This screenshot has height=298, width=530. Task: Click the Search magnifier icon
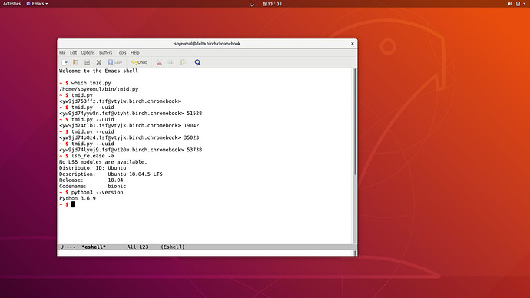tap(197, 62)
